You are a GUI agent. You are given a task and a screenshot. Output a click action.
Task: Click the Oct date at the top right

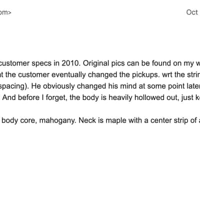coord(192,12)
